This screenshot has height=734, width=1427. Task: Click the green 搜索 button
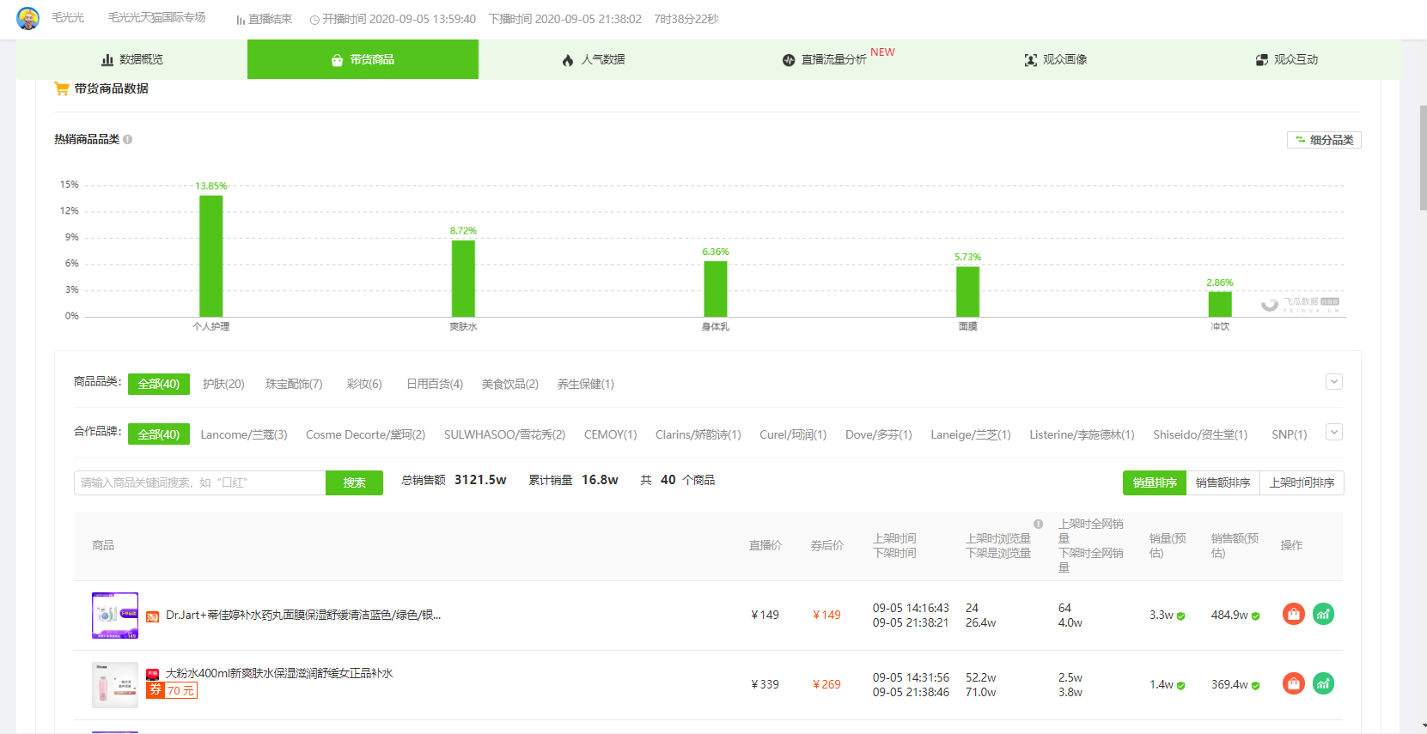tap(354, 482)
